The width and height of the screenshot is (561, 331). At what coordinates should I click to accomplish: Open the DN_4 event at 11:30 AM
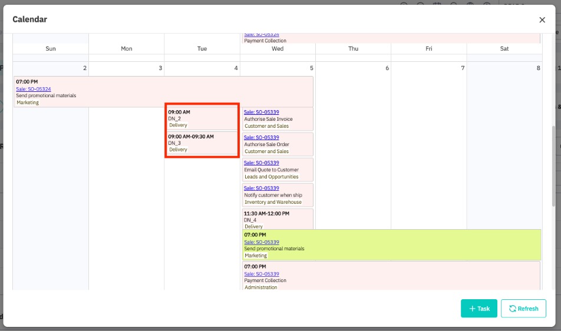coord(278,219)
